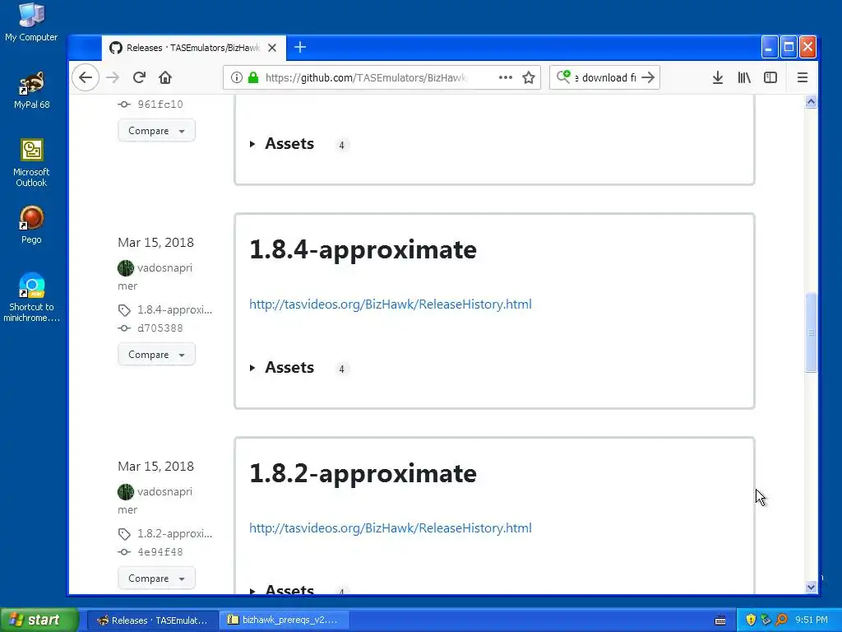Close the Releases TASEmulators tab

[272, 48]
